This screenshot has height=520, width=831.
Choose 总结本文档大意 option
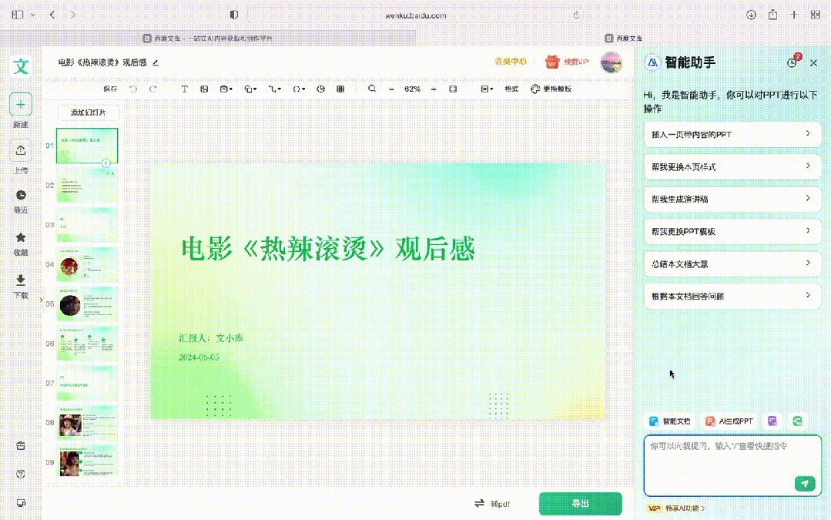(732, 264)
